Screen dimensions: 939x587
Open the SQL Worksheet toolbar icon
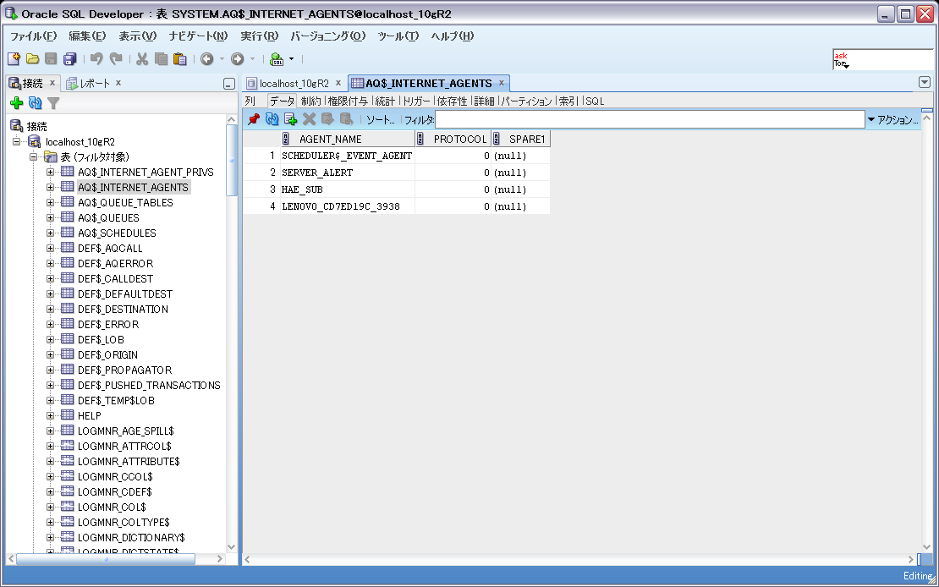click(276, 58)
